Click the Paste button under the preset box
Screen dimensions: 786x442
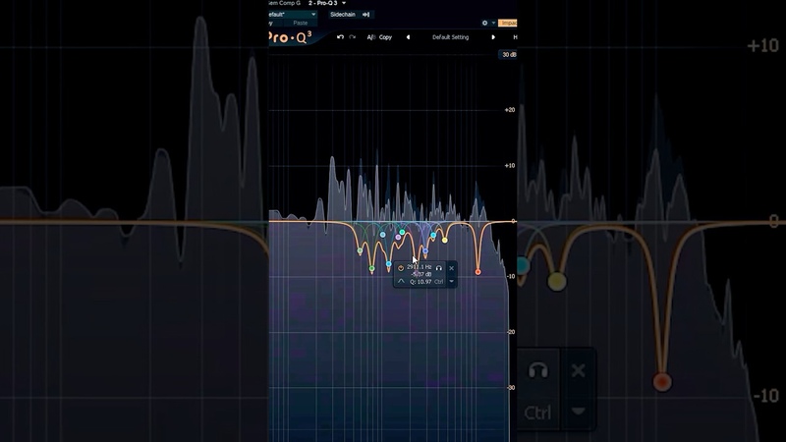301,23
